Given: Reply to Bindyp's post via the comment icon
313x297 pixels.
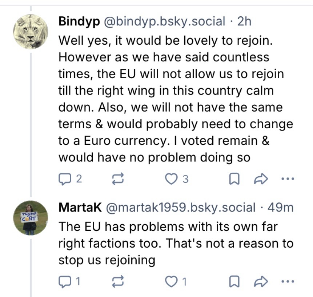Looking at the screenshot, I should tap(64, 178).
